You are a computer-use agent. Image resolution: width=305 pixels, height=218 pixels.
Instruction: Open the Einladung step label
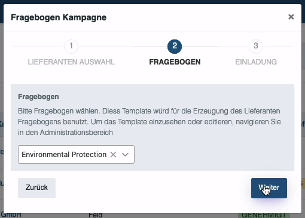pyautogui.click(x=256, y=62)
